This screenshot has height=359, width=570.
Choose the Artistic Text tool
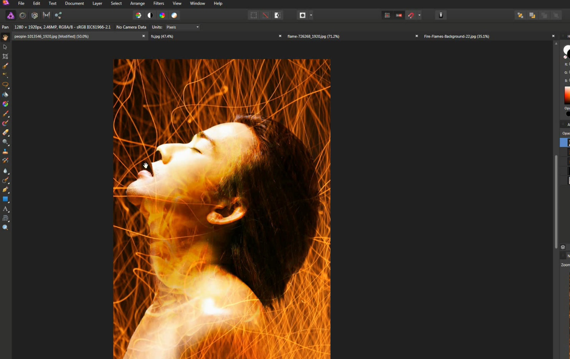(5, 209)
